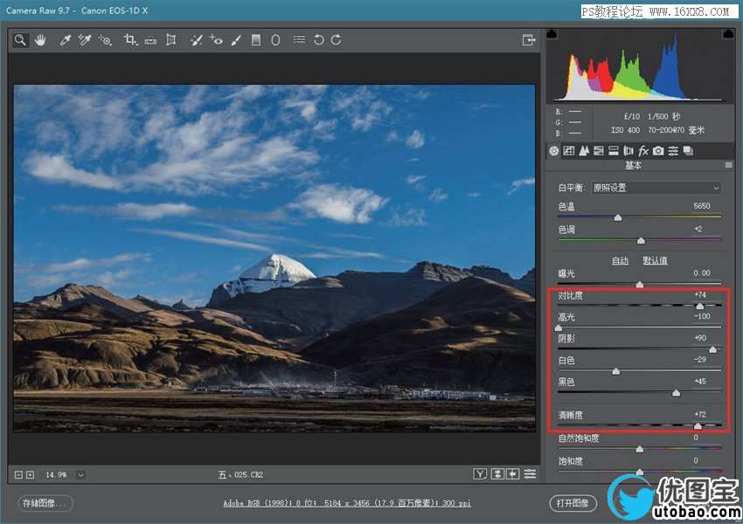
Task: Toggle shadow clipping warning in histogram
Action: click(552, 34)
